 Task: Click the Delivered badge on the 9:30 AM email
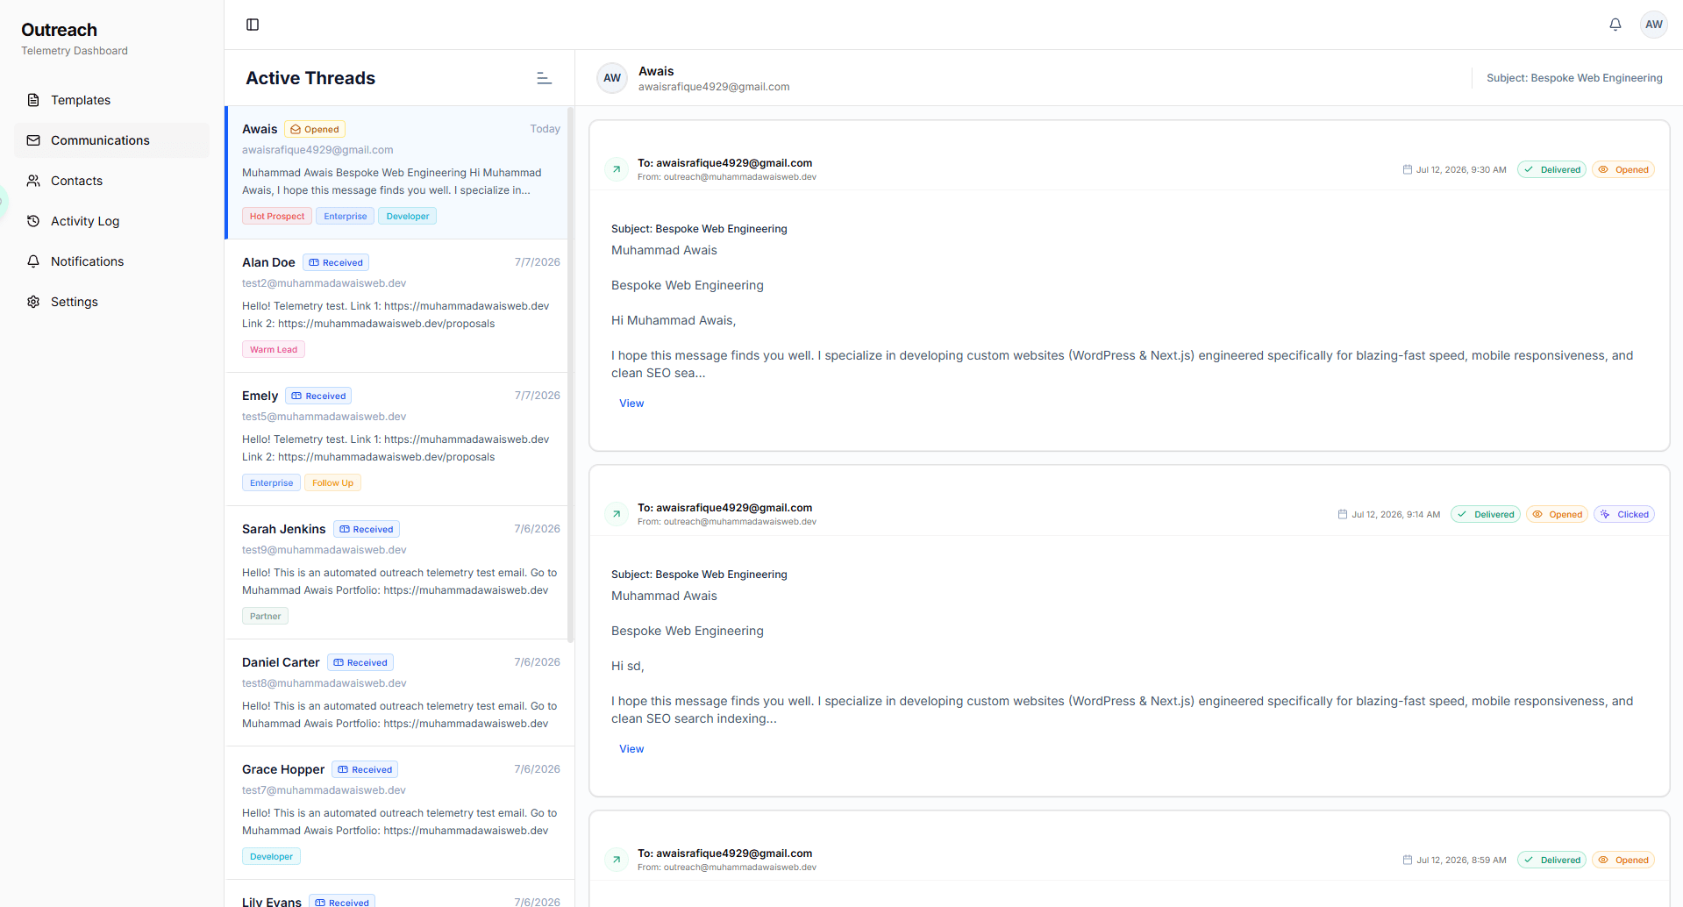tap(1552, 170)
